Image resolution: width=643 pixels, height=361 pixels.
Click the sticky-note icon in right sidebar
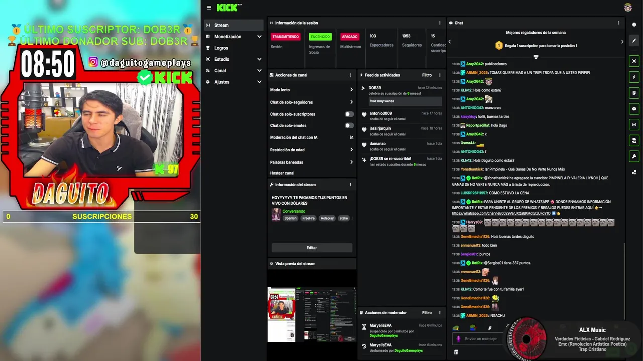click(634, 93)
